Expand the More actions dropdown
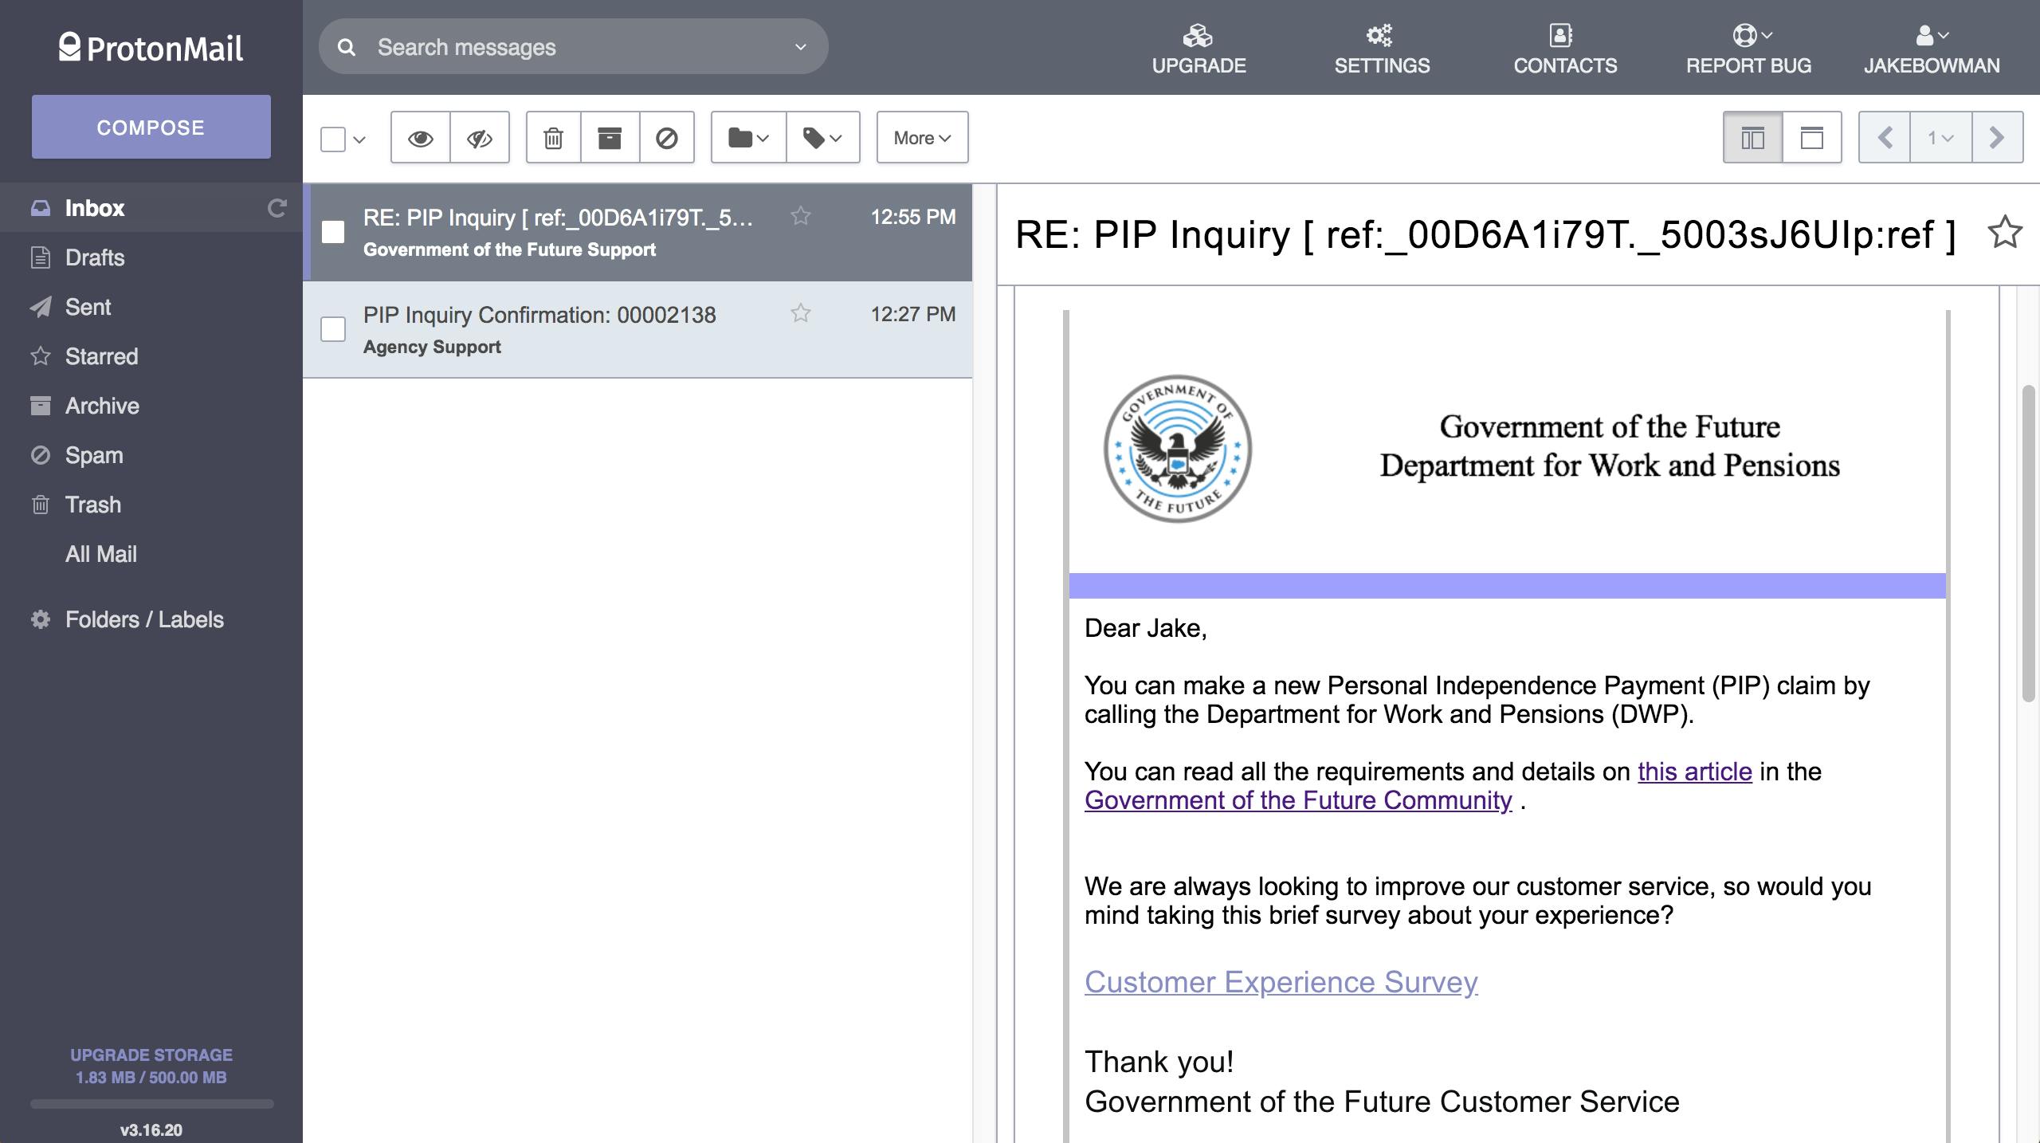 [x=922, y=138]
